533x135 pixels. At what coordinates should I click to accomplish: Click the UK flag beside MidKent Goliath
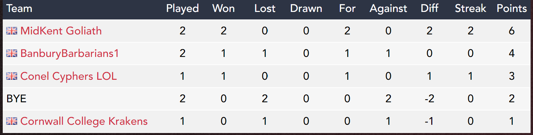12,31
